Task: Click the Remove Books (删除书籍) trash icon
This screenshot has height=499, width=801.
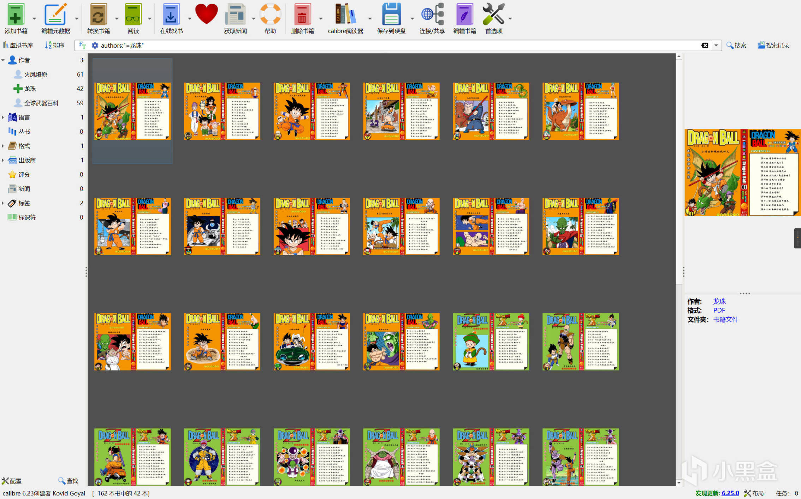Action: [302, 15]
